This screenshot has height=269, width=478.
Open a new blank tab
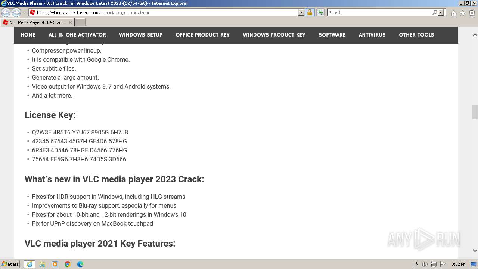click(x=80, y=22)
